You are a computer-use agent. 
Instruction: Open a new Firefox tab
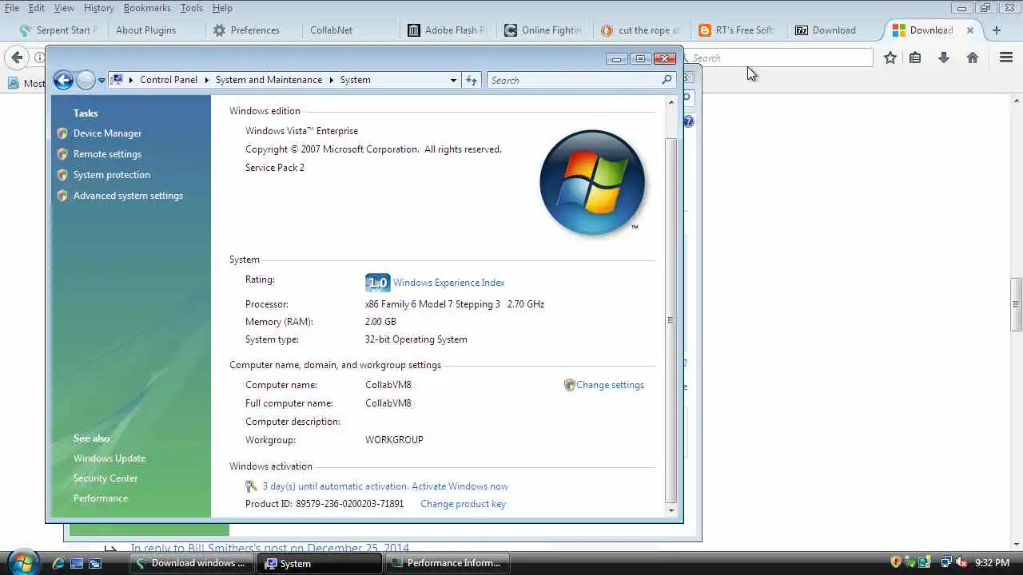click(x=996, y=30)
